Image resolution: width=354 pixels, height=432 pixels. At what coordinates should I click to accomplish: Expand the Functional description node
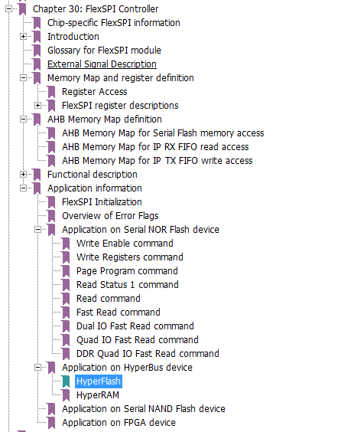pyautogui.click(x=24, y=174)
